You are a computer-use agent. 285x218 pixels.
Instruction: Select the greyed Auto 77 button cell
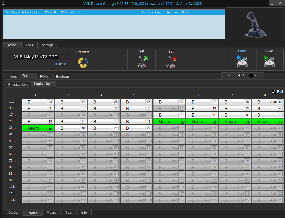click(169, 161)
